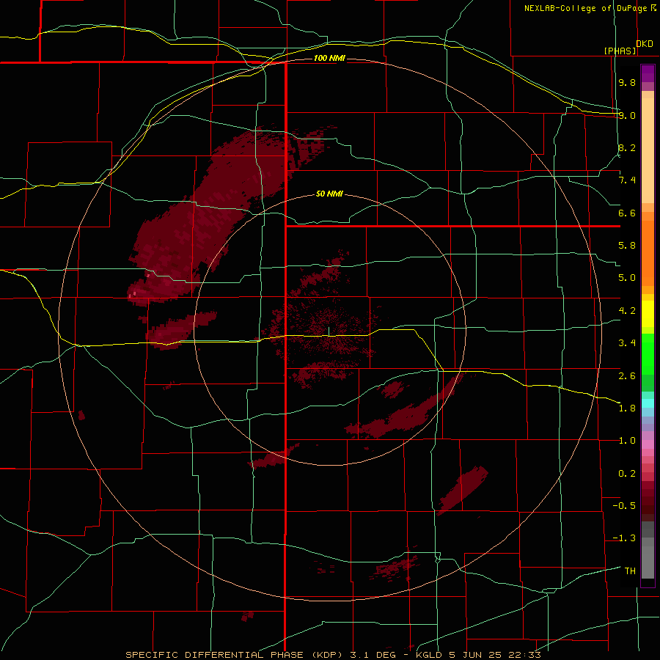
Task: Click the 9.0 color scale value
Action: [627, 115]
